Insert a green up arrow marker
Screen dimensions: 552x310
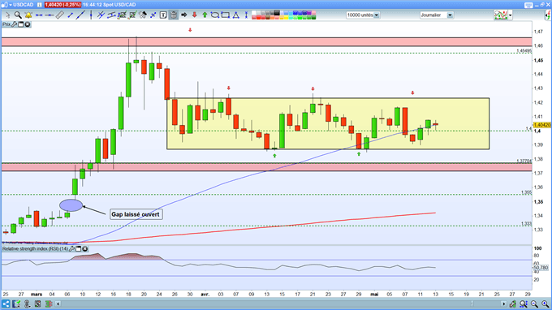pyautogui.click(x=205, y=15)
